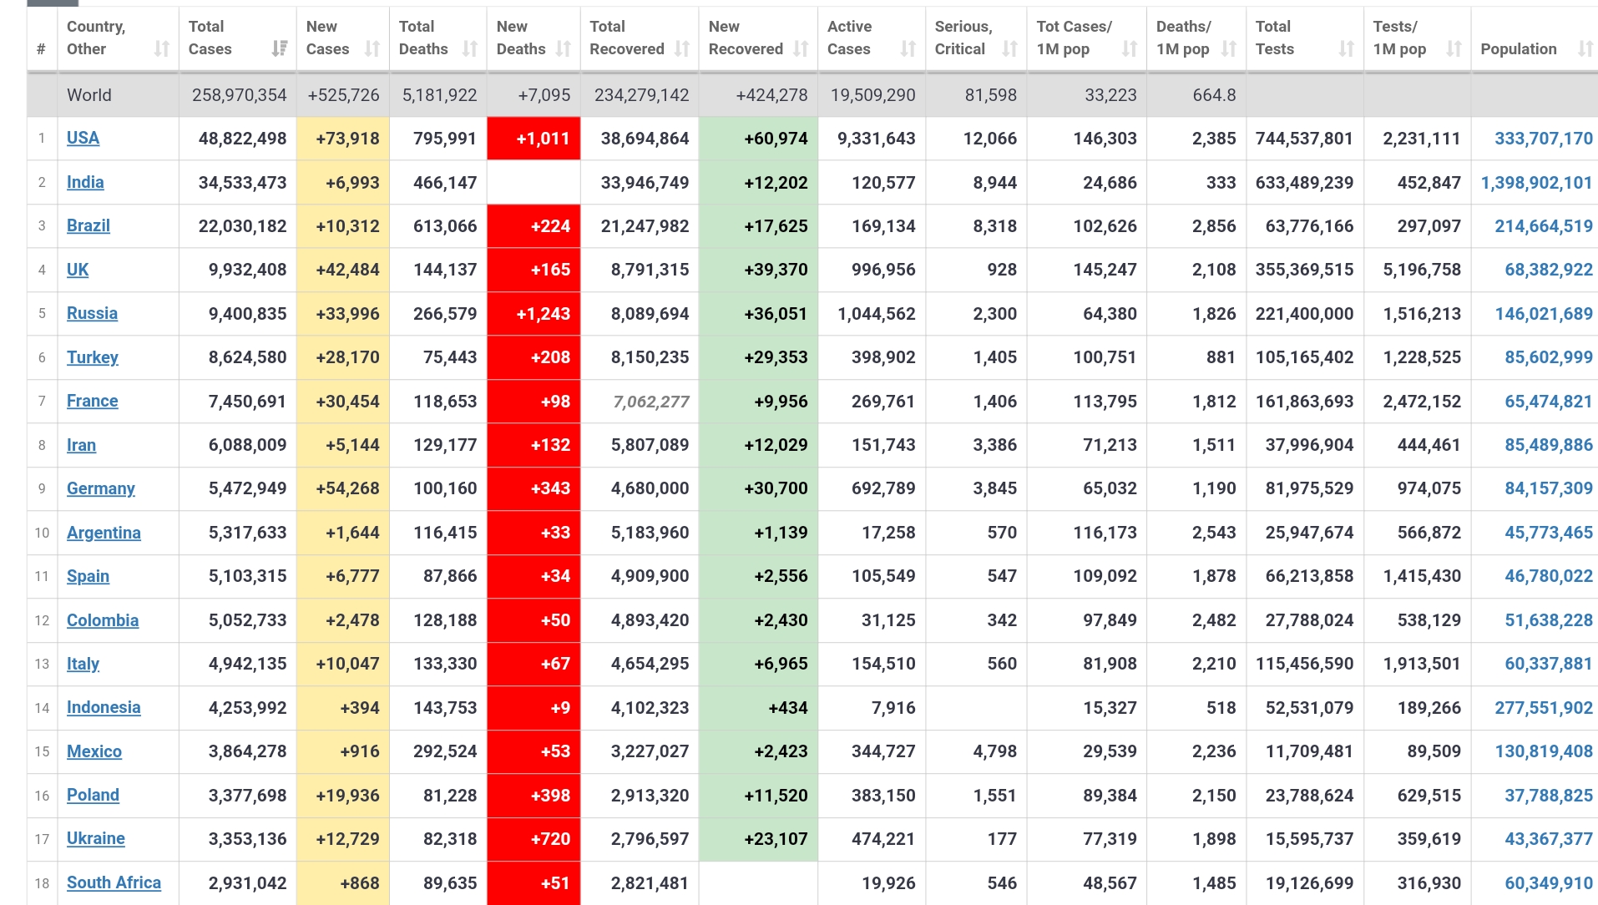Sort by Tot Cases/1M pop arrows
This screenshot has width=1598, height=905.
tap(1130, 49)
